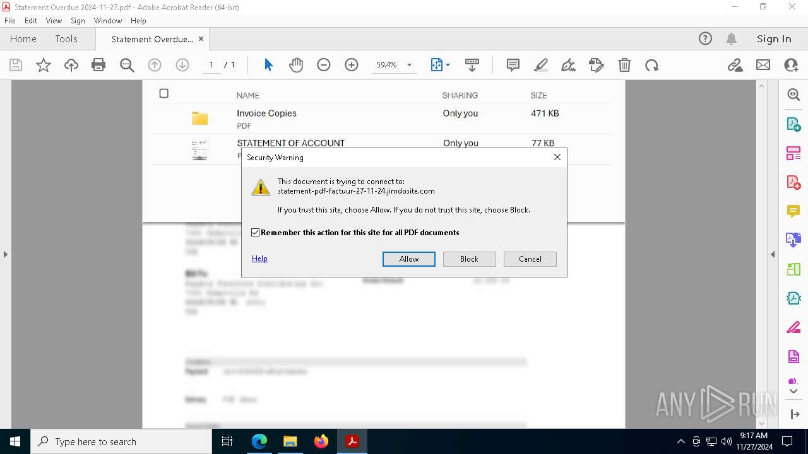Expand the left navigation pane arrow

[x=6, y=255]
